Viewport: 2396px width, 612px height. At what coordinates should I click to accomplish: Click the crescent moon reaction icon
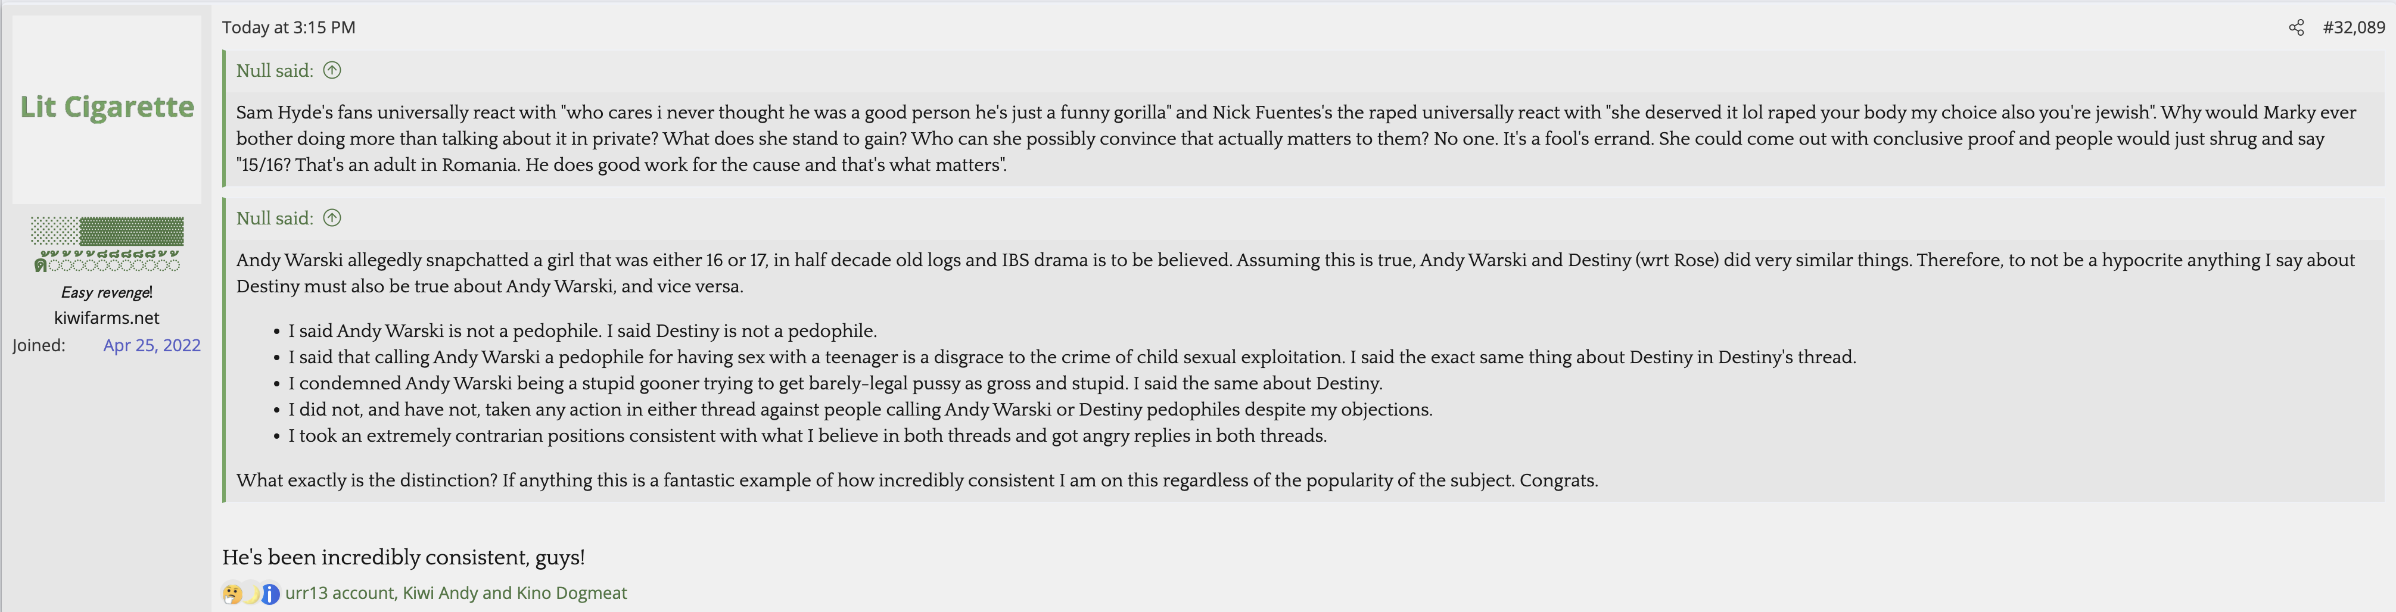(251, 594)
